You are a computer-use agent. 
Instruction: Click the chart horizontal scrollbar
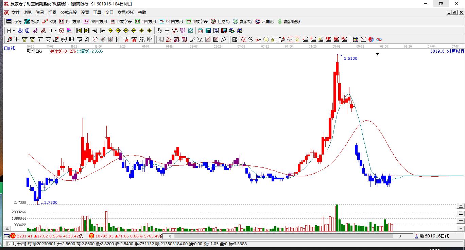tap(282, 236)
